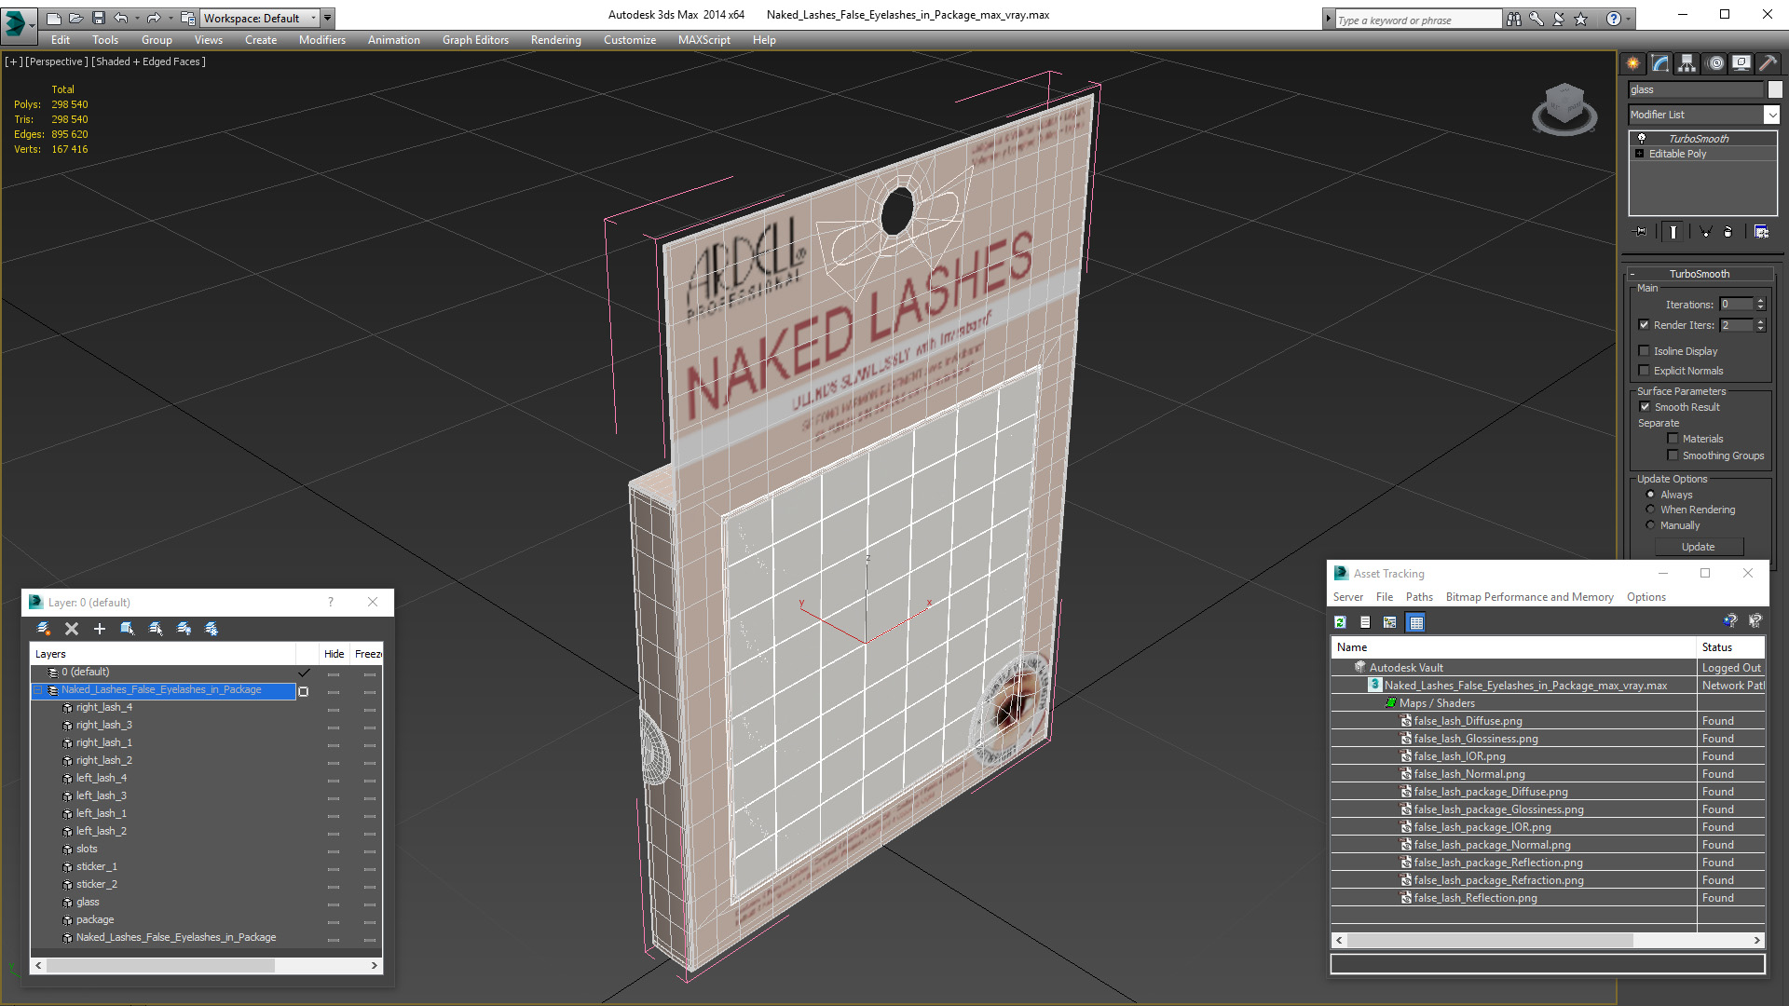Viewport: 1789px width, 1006px height.
Task: Open Asset Tracking Paths menu
Action: click(1419, 597)
